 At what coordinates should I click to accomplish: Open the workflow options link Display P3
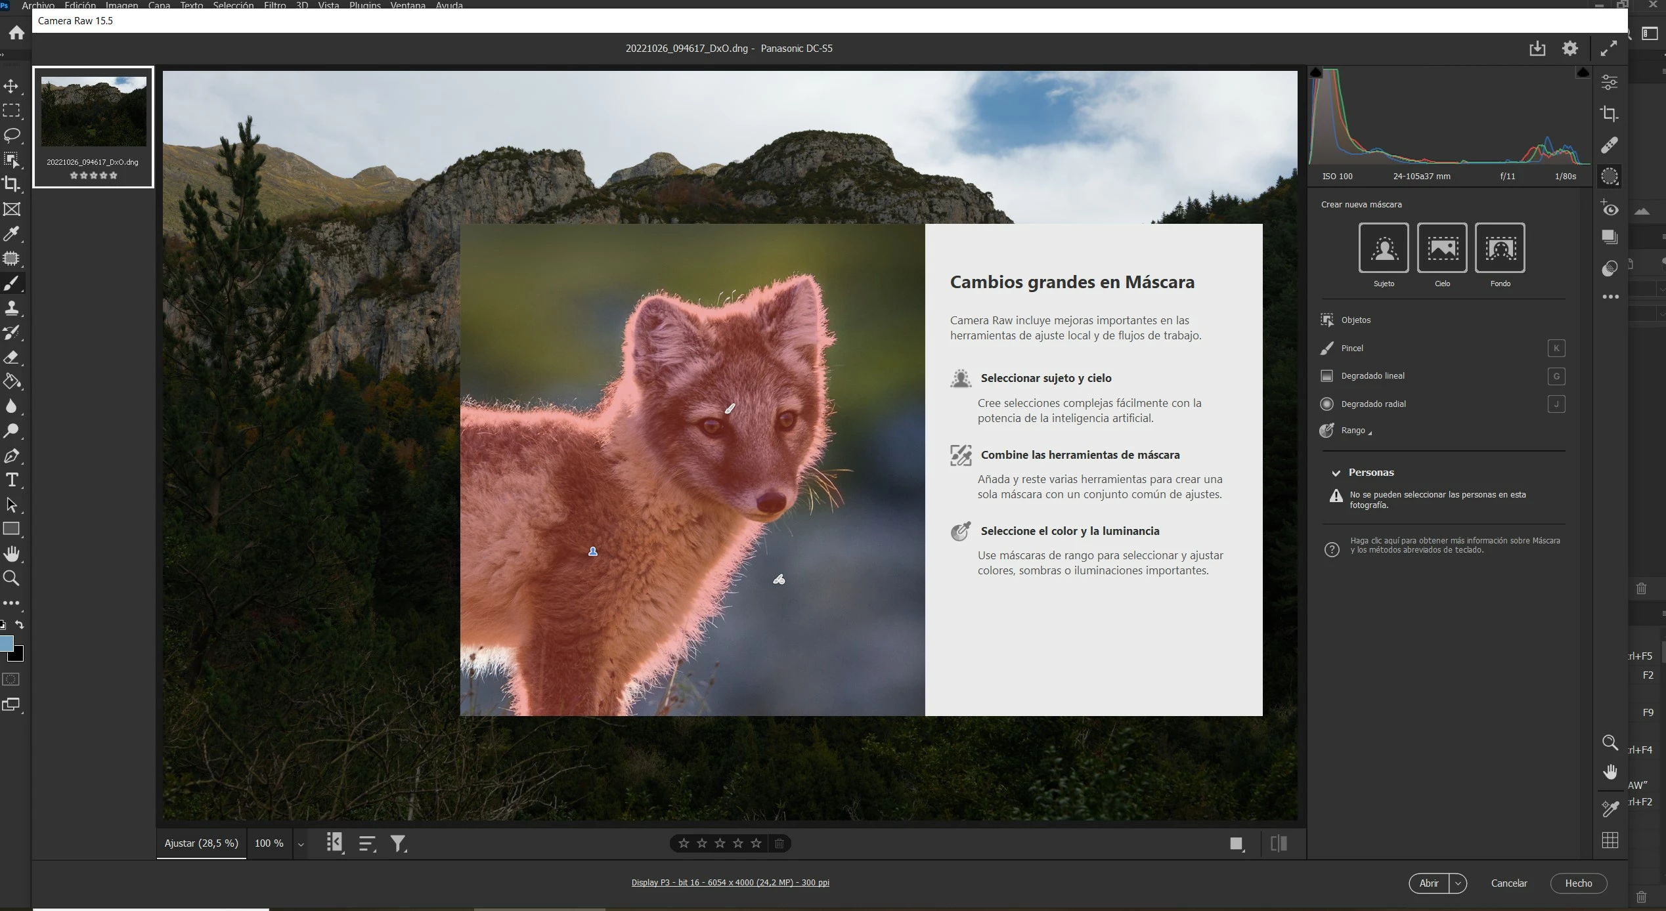[x=730, y=883]
